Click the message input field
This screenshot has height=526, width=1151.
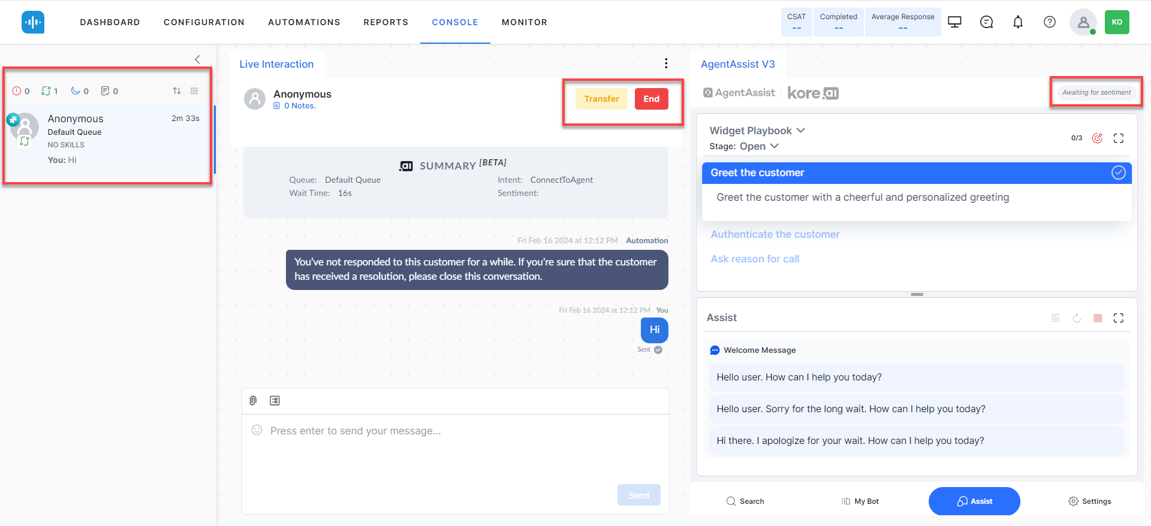[x=456, y=431]
